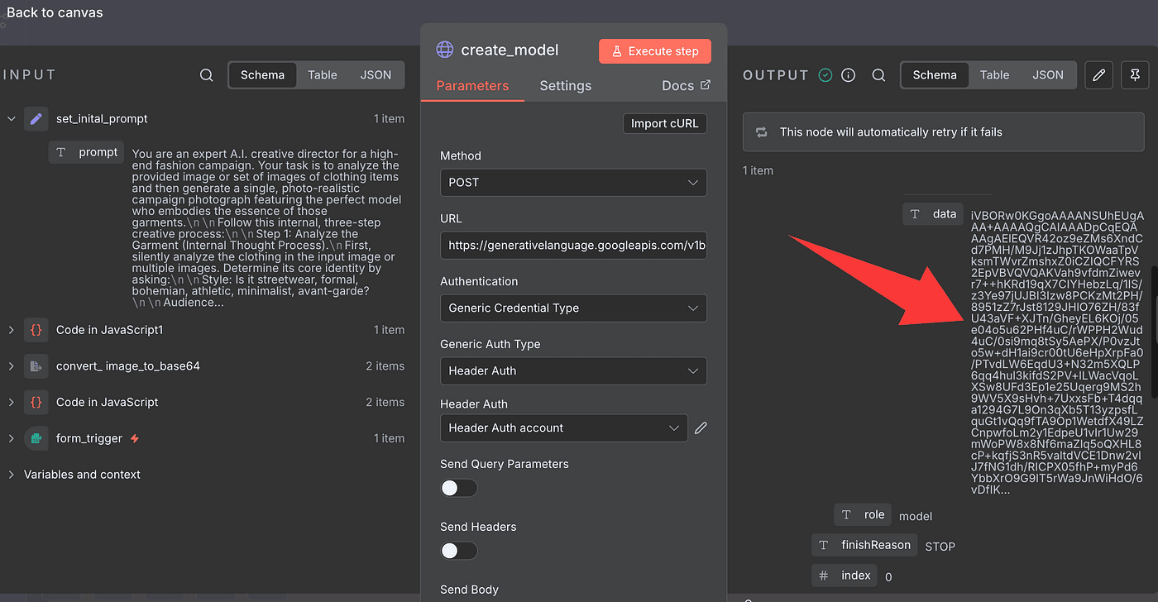Switch INPUT view to JSON tab
This screenshot has height=602, width=1158.
point(376,75)
